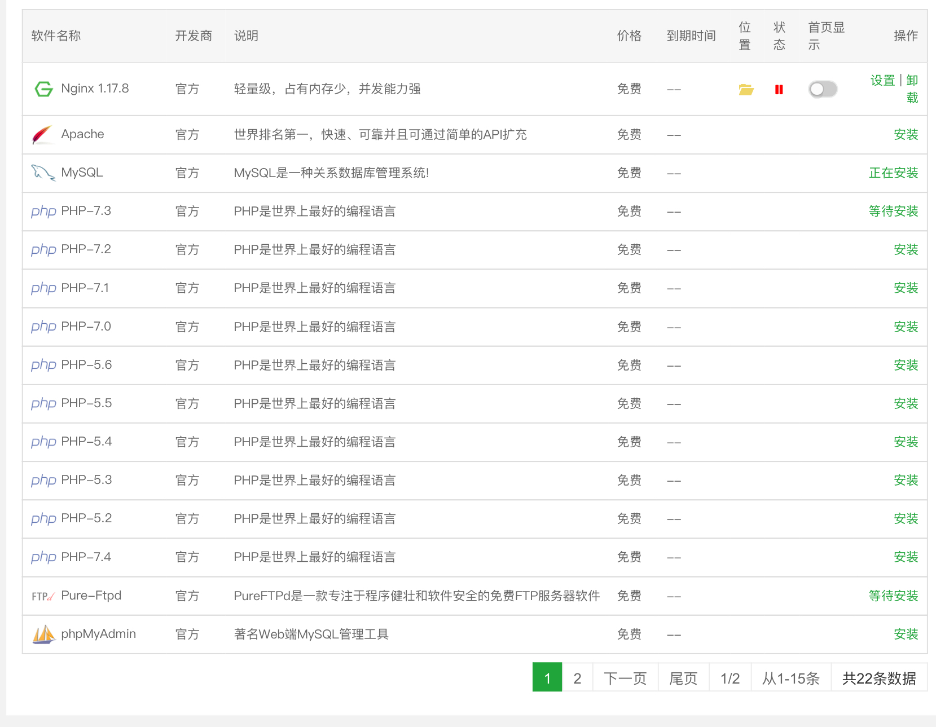Viewport: 936px width, 727px height.
Task: Click the phpMyAdmin sailboat icon
Action: (43, 635)
